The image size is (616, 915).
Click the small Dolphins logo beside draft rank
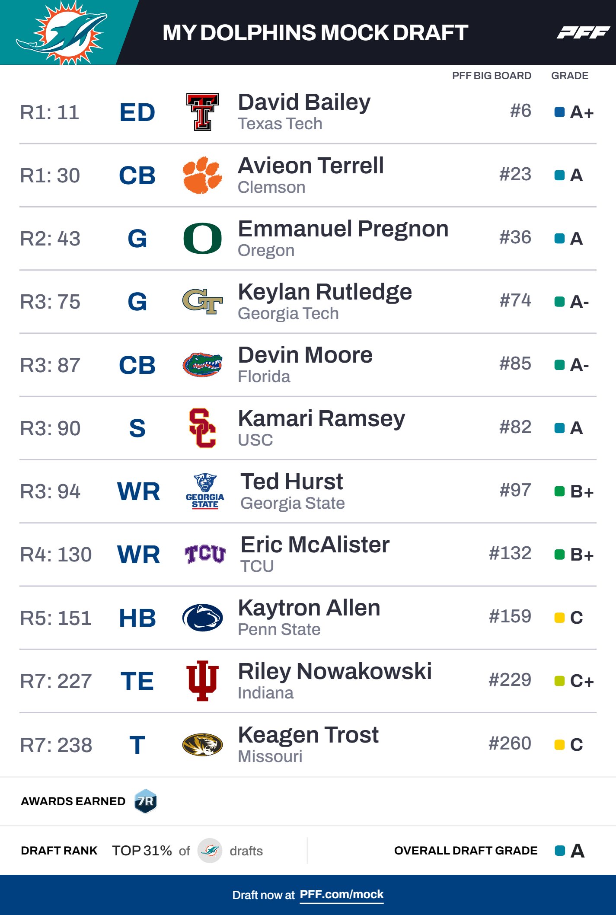point(210,851)
